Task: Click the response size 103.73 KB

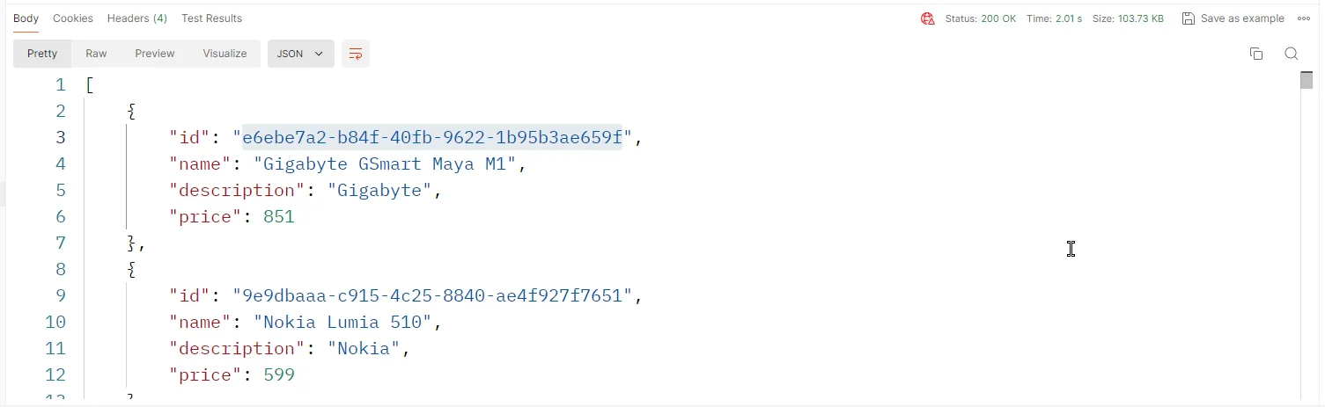Action: click(1128, 18)
